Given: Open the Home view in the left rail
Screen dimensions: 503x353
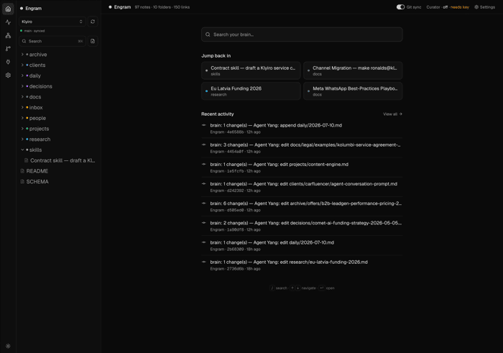Looking at the screenshot, I should pos(8,9).
